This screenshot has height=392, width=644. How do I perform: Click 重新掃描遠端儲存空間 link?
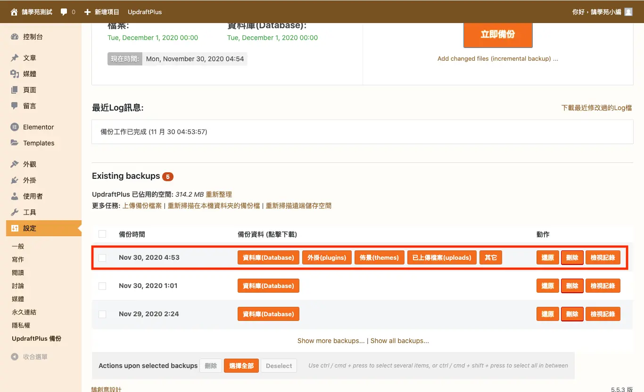click(x=299, y=206)
